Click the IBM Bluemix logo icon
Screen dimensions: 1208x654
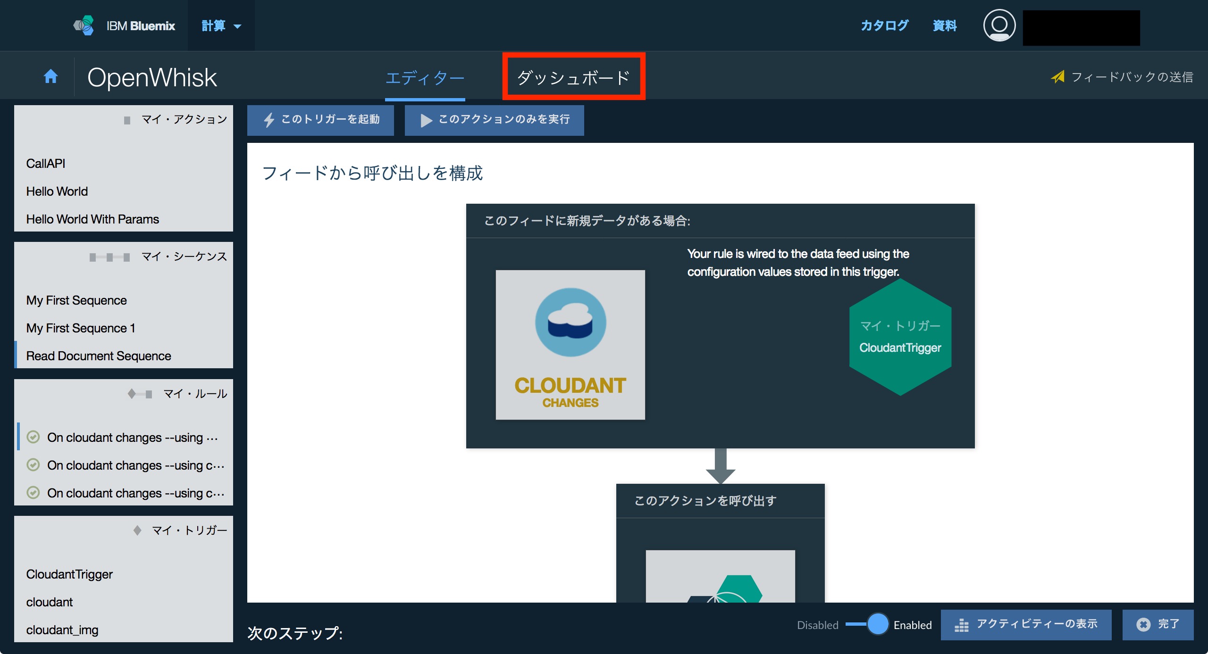[84, 25]
